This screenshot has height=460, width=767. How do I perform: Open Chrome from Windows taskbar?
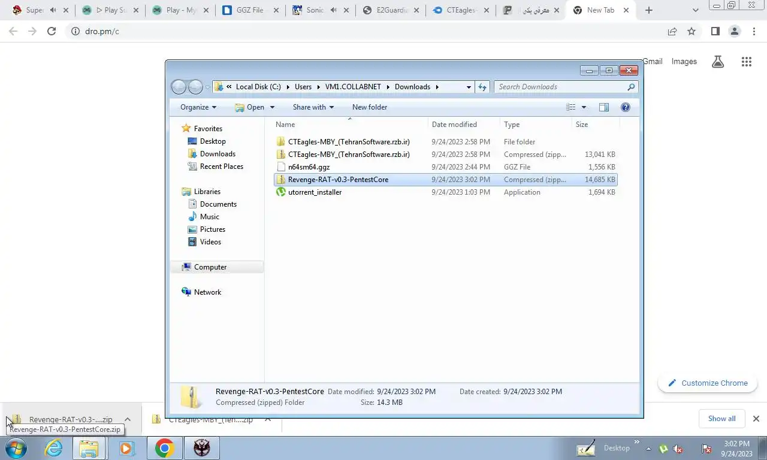tap(164, 448)
